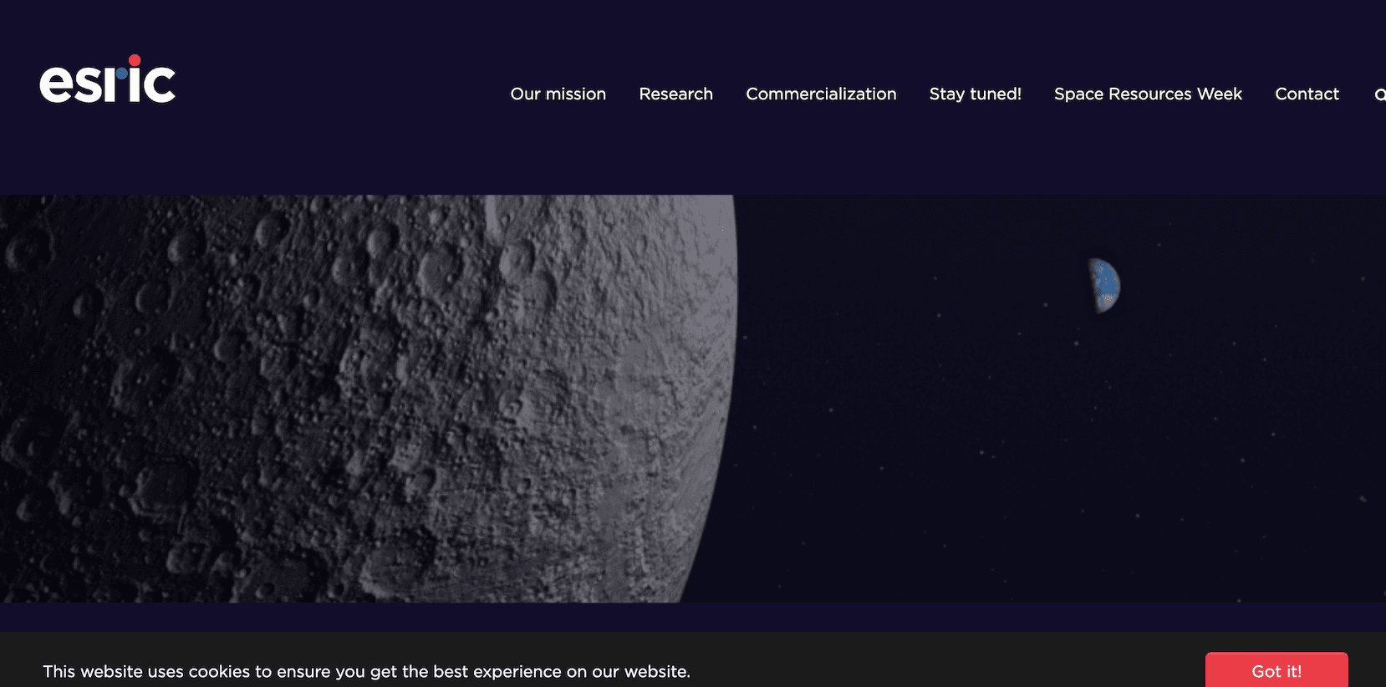Click the letter 'e' of the esric logo
This screenshot has width=1386, height=687.
tap(55, 84)
